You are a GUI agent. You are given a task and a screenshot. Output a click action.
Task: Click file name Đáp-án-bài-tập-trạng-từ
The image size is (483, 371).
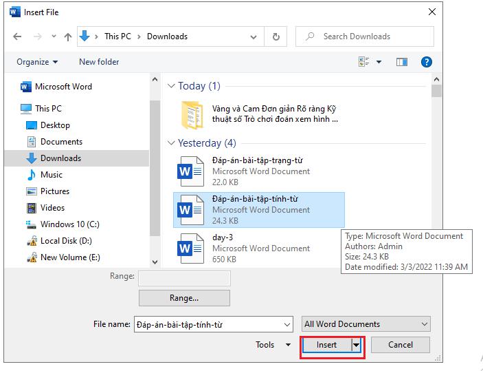point(257,160)
